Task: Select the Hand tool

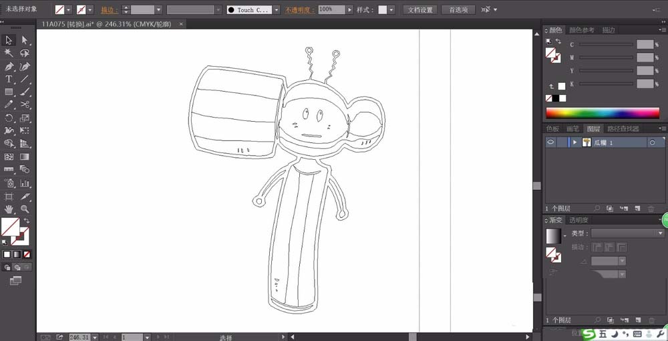Action: (9, 209)
